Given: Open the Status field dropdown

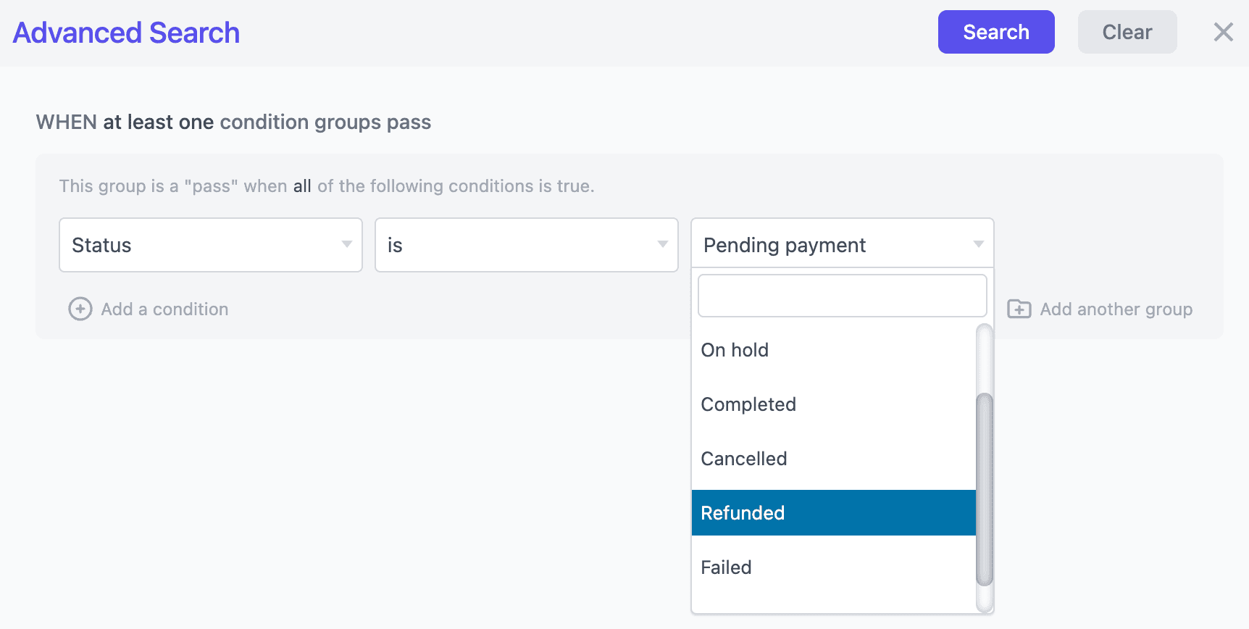Looking at the screenshot, I should click(211, 245).
